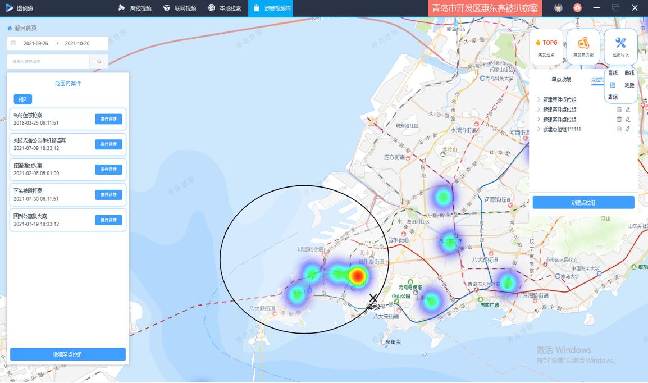Select the 单点收藏 tab
The width and height of the screenshot is (648, 383).
click(x=560, y=80)
